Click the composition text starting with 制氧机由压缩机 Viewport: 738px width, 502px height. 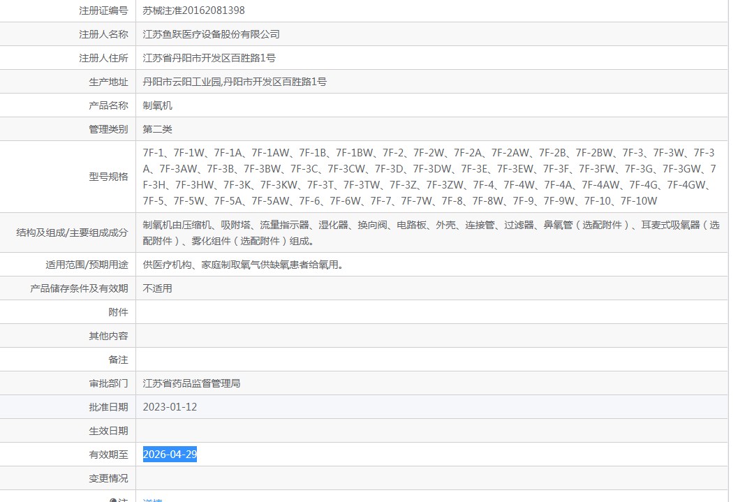point(431,233)
